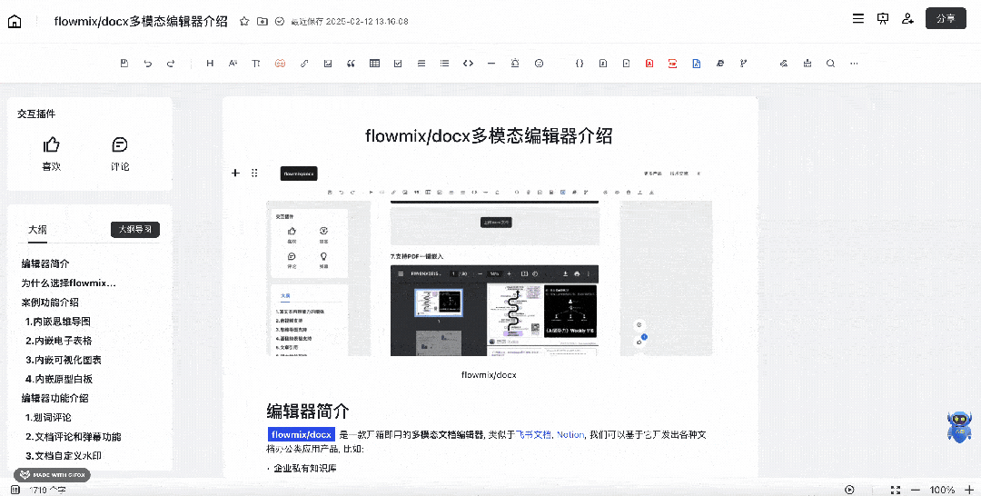The height and width of the screenshot is (496, 981).
Task: Open the Notion link
Action: pos(570,435)
